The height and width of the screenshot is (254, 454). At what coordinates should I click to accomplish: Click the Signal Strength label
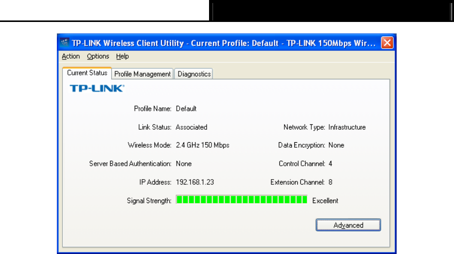(149, 201)
